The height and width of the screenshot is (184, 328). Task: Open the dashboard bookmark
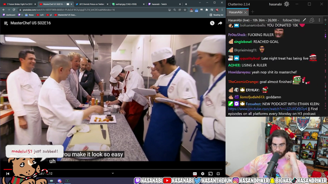(9, 15)
